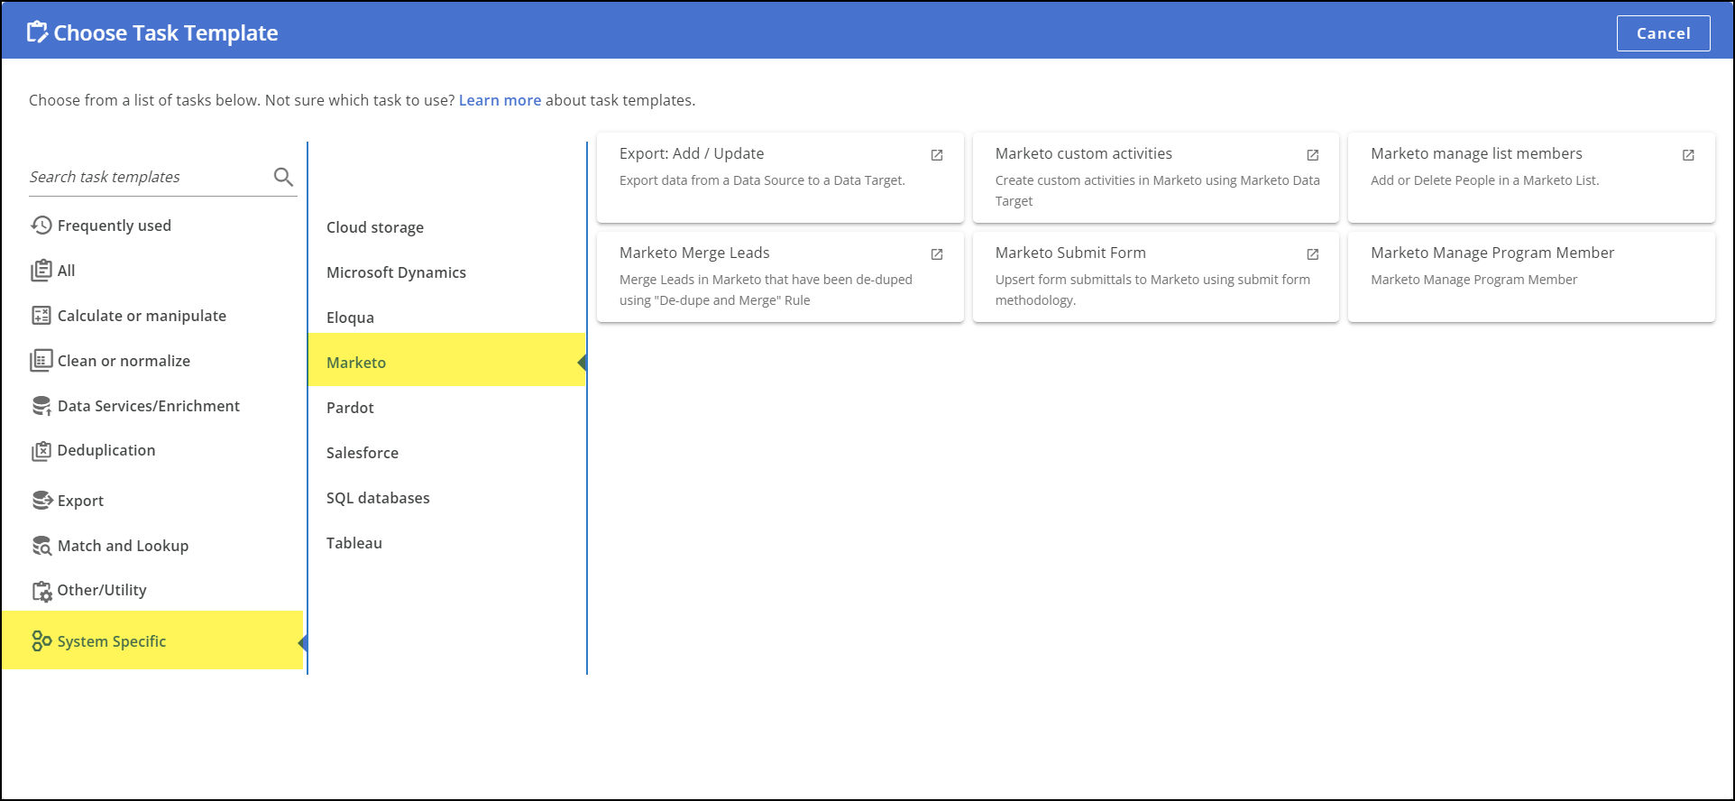Click the search magnifier icon
The width and height of the screenshot is (1735, 801).
pyautogui.click(x=283, y=177)
